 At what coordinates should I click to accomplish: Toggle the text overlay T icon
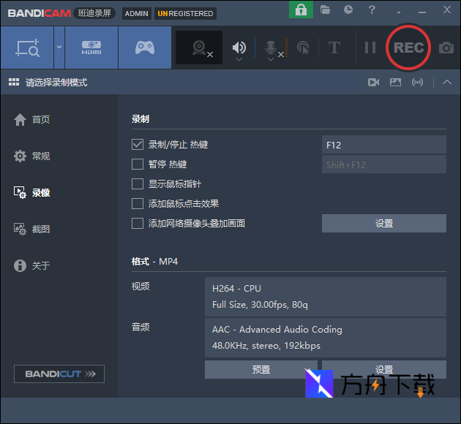(x=334, y=48)
